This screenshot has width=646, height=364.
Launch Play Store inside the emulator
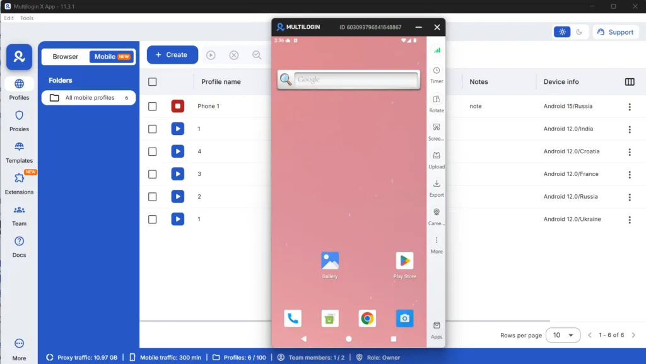click(404, 259)
